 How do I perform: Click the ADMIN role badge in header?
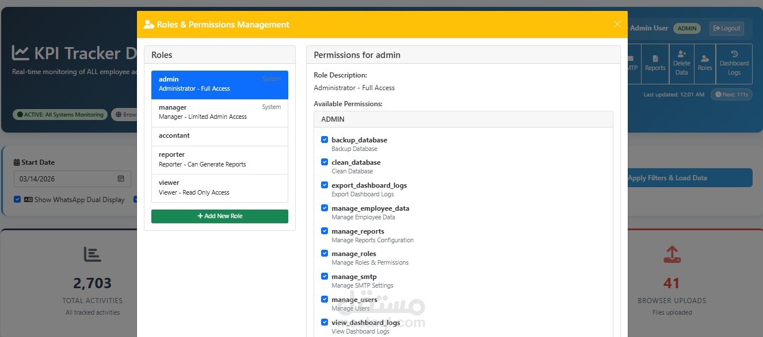coord(687,28)
